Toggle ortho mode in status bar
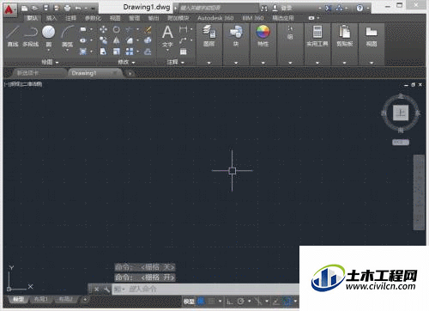 230,302
